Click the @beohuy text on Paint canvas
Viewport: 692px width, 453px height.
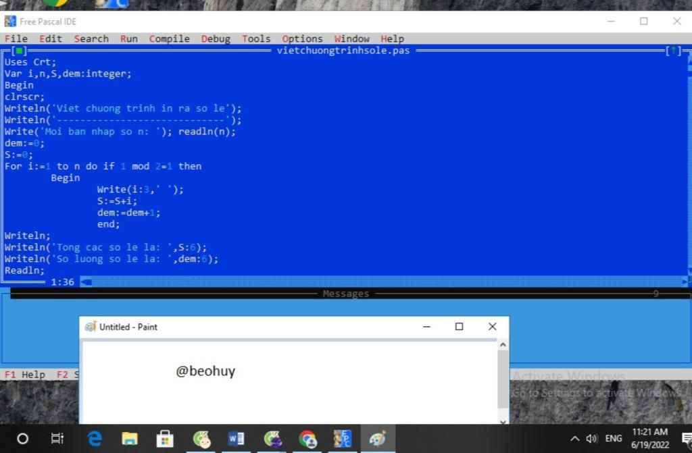coord(205,371)
